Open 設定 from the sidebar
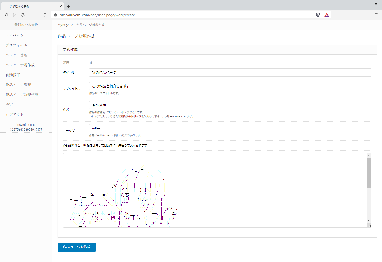The image size is (382, 262). pos(9,104)
